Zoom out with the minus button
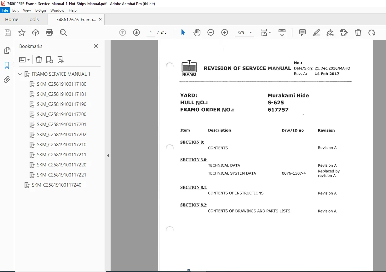386x272 pixels. point(211,32)
